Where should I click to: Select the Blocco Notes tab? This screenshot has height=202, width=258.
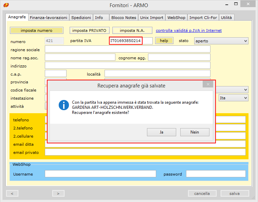(x=124, y=18)
